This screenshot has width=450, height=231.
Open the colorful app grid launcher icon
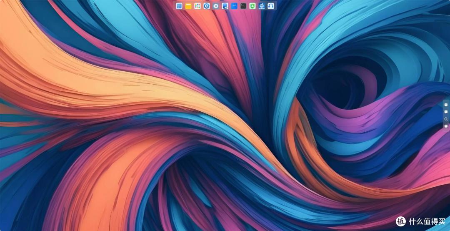tap(197, 6)
